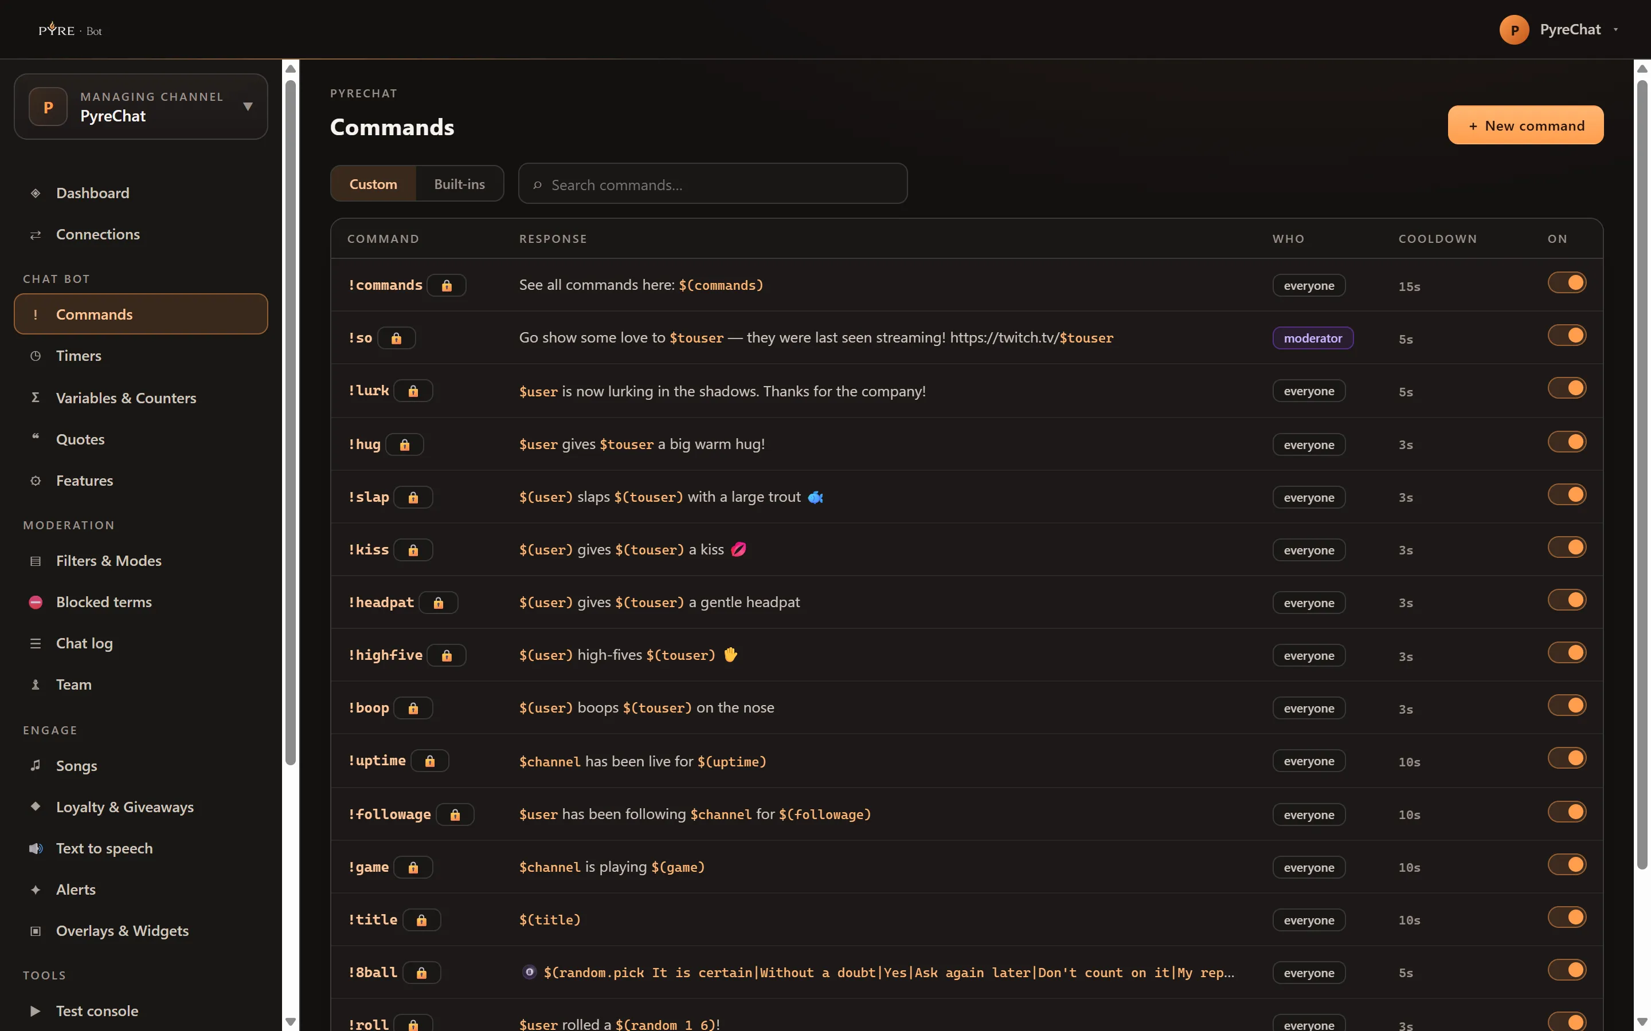Click the Loyalty & Giveaways diamond icon
The width and height of the screenshot is (1651, 1031).
(36, 806)
